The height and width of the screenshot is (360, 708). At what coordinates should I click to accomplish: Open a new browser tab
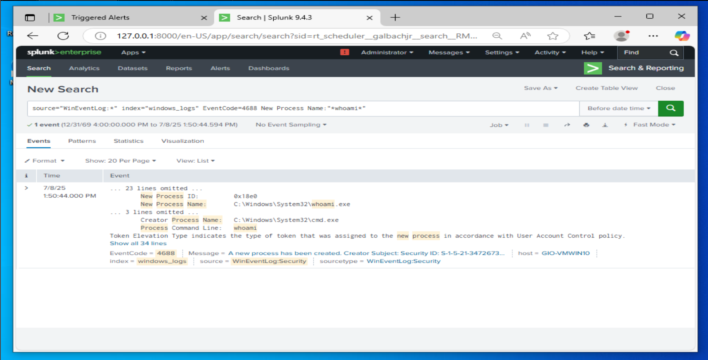point(395,17)
